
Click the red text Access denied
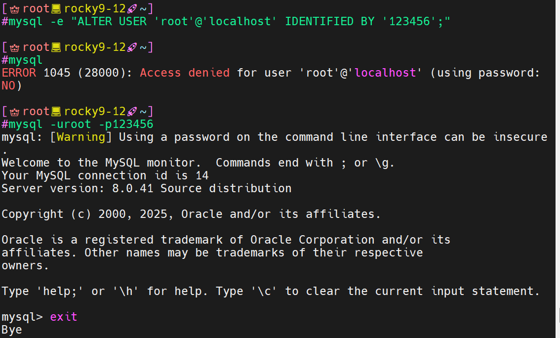click(x=185, y=73)
